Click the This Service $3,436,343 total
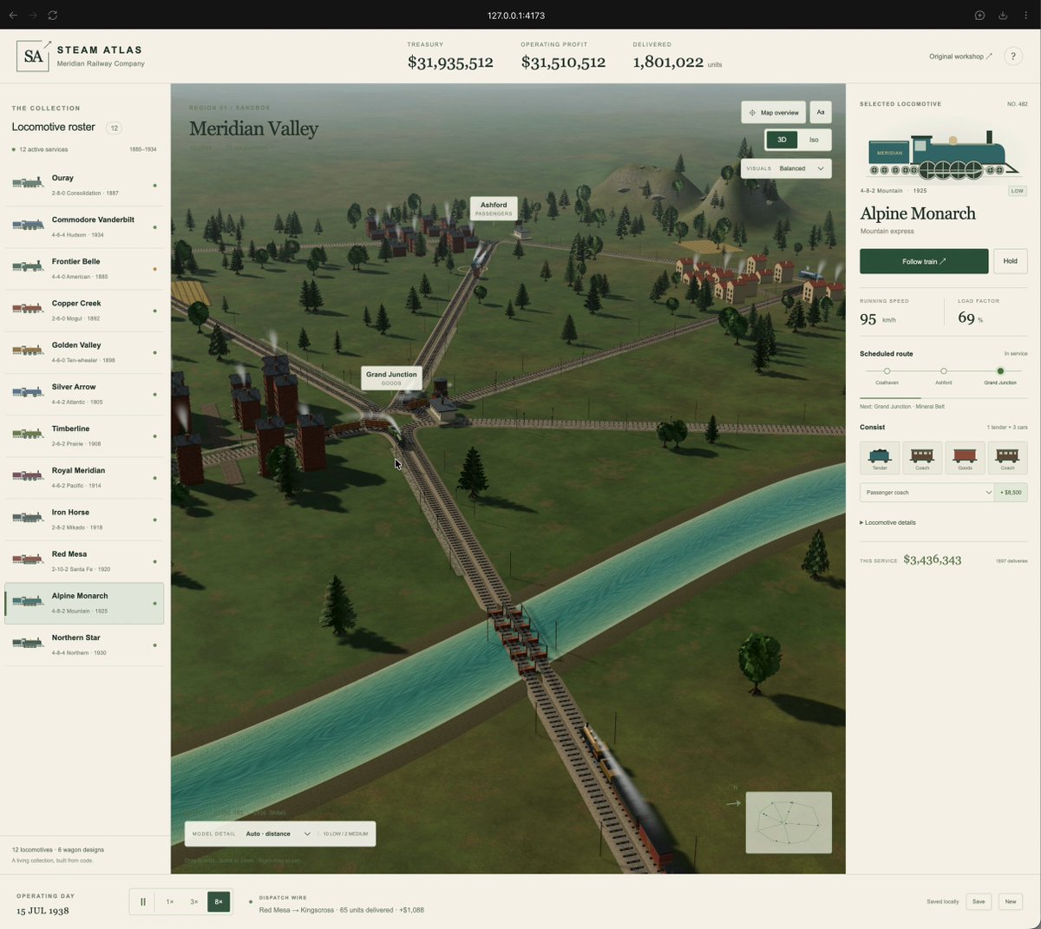This screenshot has height=929, width=1041. coord(933,559)
